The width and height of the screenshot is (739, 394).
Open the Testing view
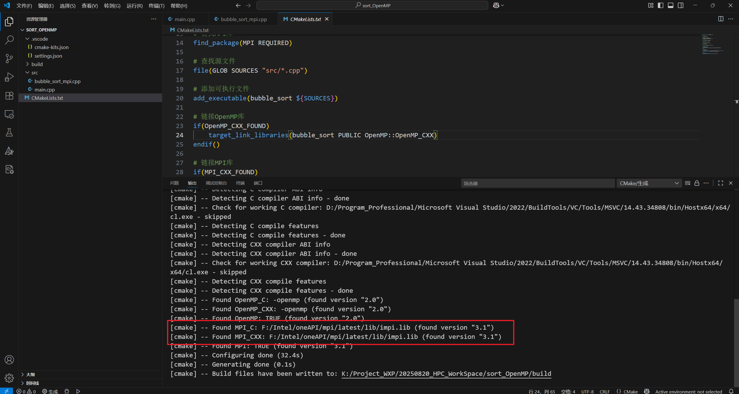coord(9,132)
